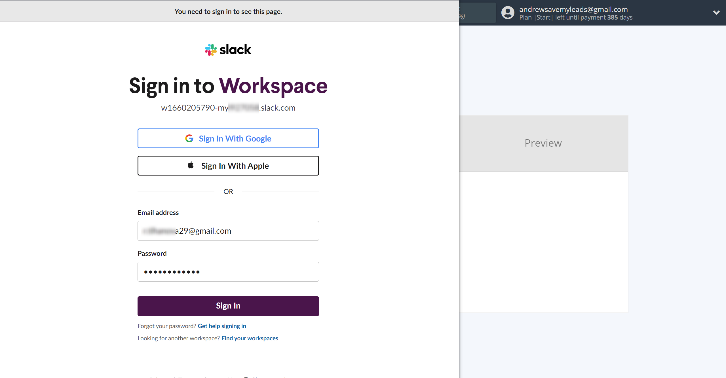
Task: Open Get help signing in link
Action: pos(222,326)
